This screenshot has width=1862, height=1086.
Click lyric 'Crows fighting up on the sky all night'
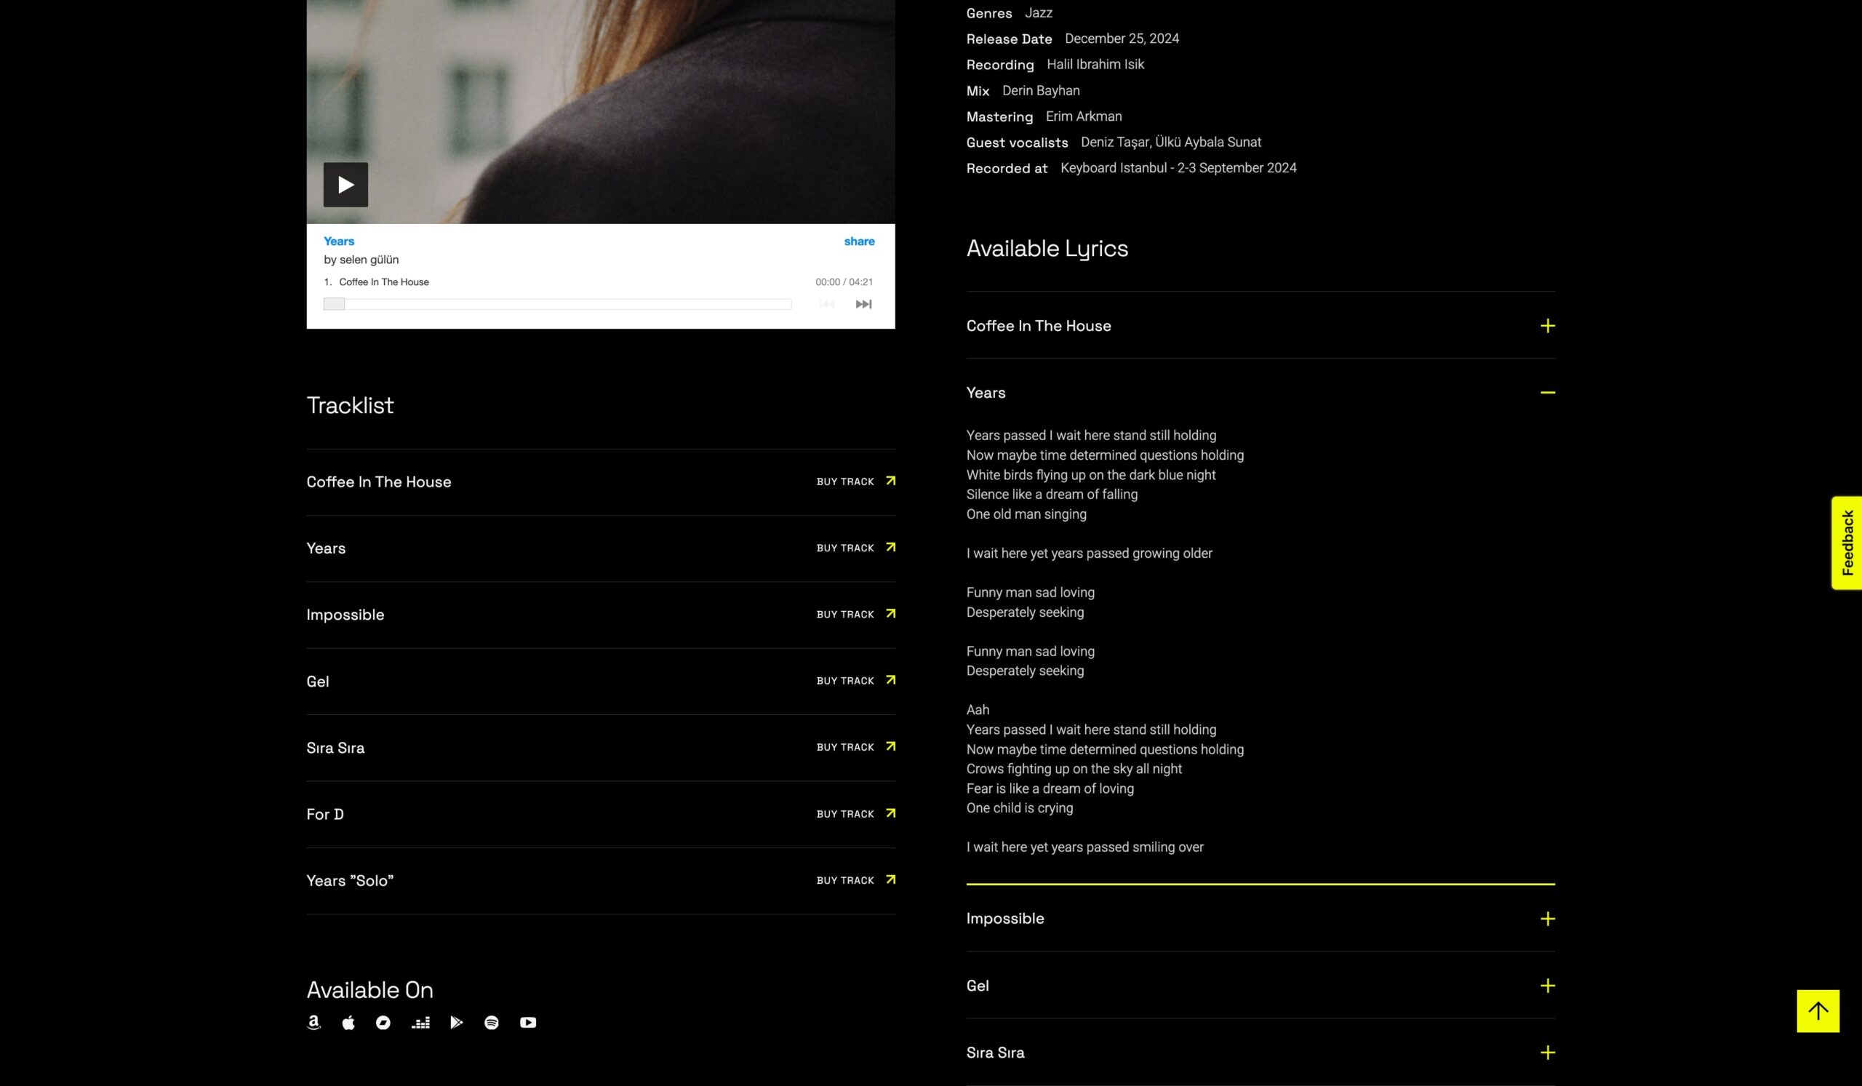coord(1073,768)
